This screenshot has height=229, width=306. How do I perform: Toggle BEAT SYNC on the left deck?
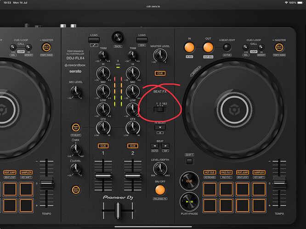[x=46, y=48]
